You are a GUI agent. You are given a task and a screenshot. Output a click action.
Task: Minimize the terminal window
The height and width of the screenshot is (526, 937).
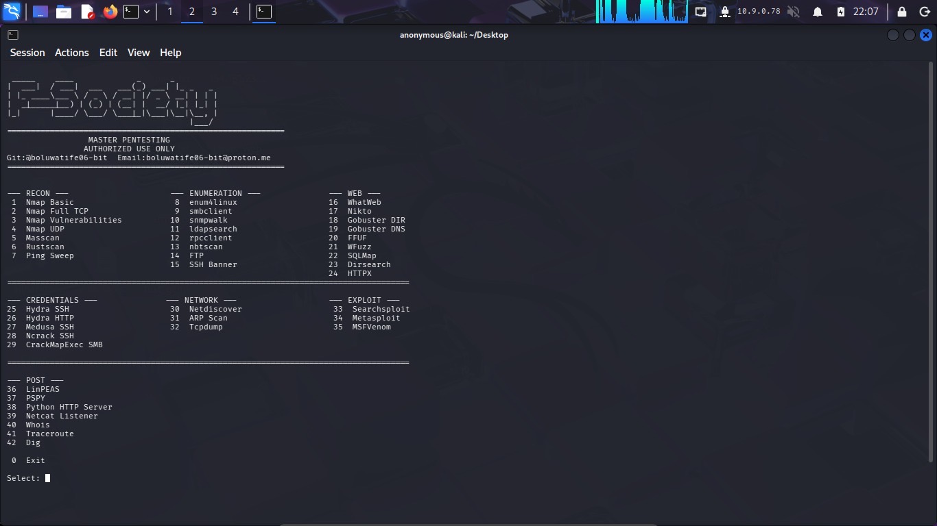point(893,35)
